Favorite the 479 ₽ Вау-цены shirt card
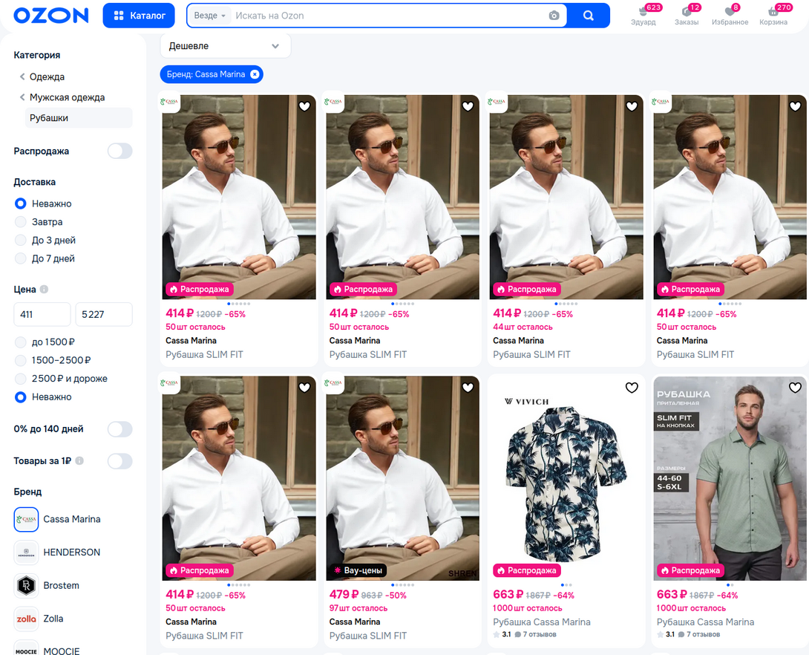This screenshot has height=655, width=809. point(468,388)
